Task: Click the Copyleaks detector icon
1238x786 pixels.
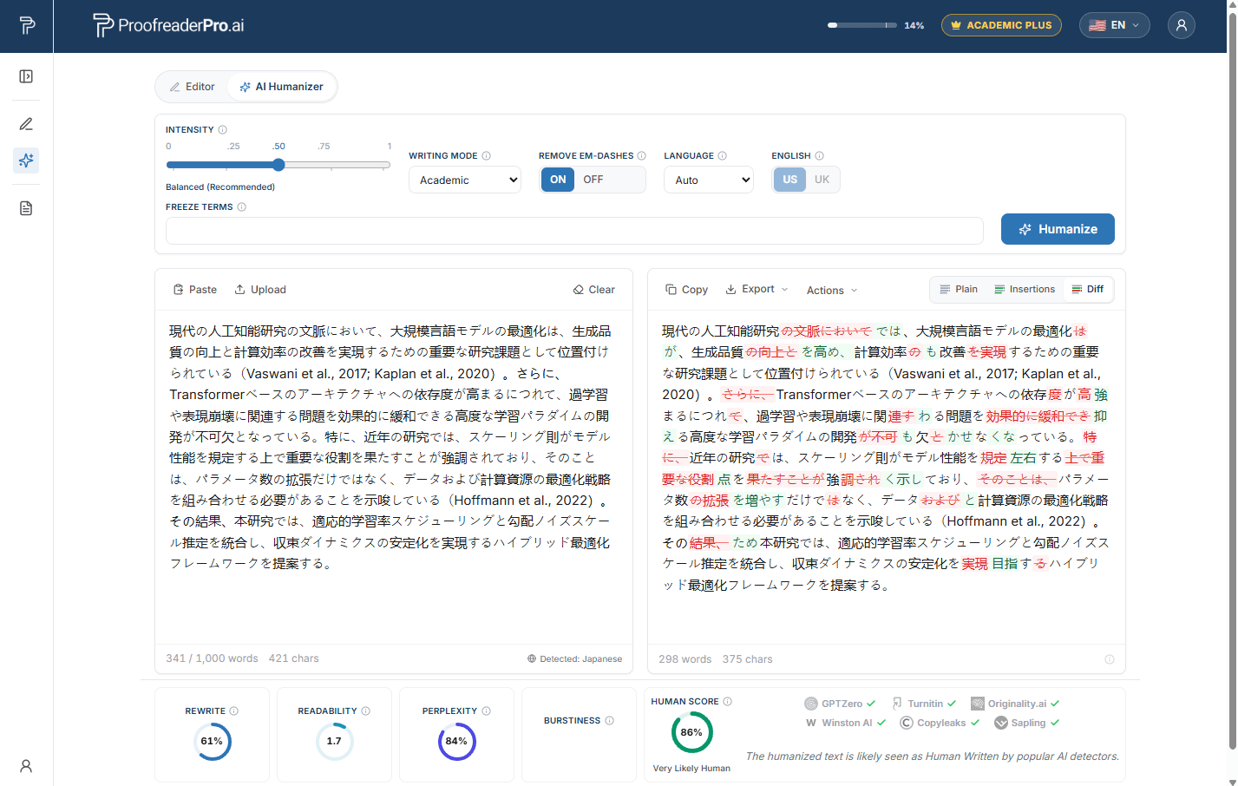Action: point(907,723)
